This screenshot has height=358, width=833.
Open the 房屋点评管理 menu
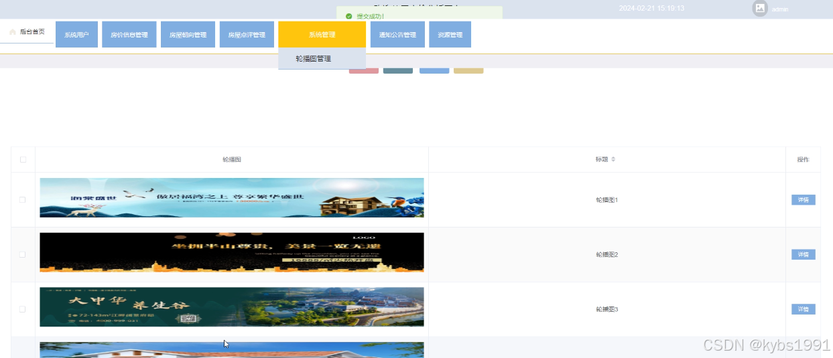click(x=247, y=35)
